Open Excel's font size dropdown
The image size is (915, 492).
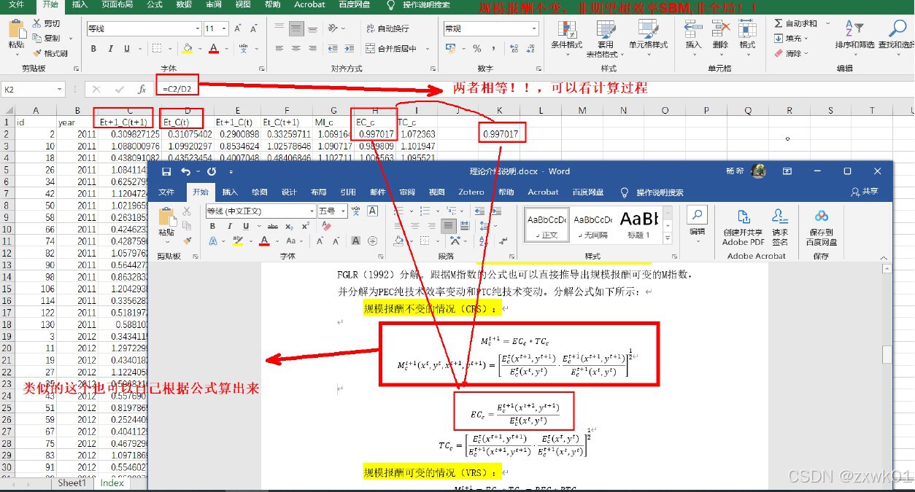point(223,28)
